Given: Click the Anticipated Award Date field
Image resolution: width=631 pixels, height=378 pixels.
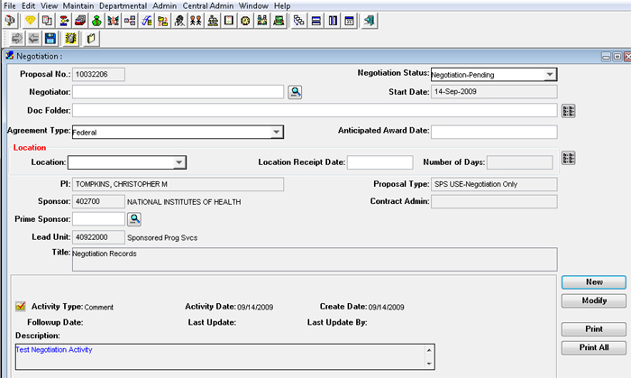Looking at the screenshot, I should [x=494, y=132].
